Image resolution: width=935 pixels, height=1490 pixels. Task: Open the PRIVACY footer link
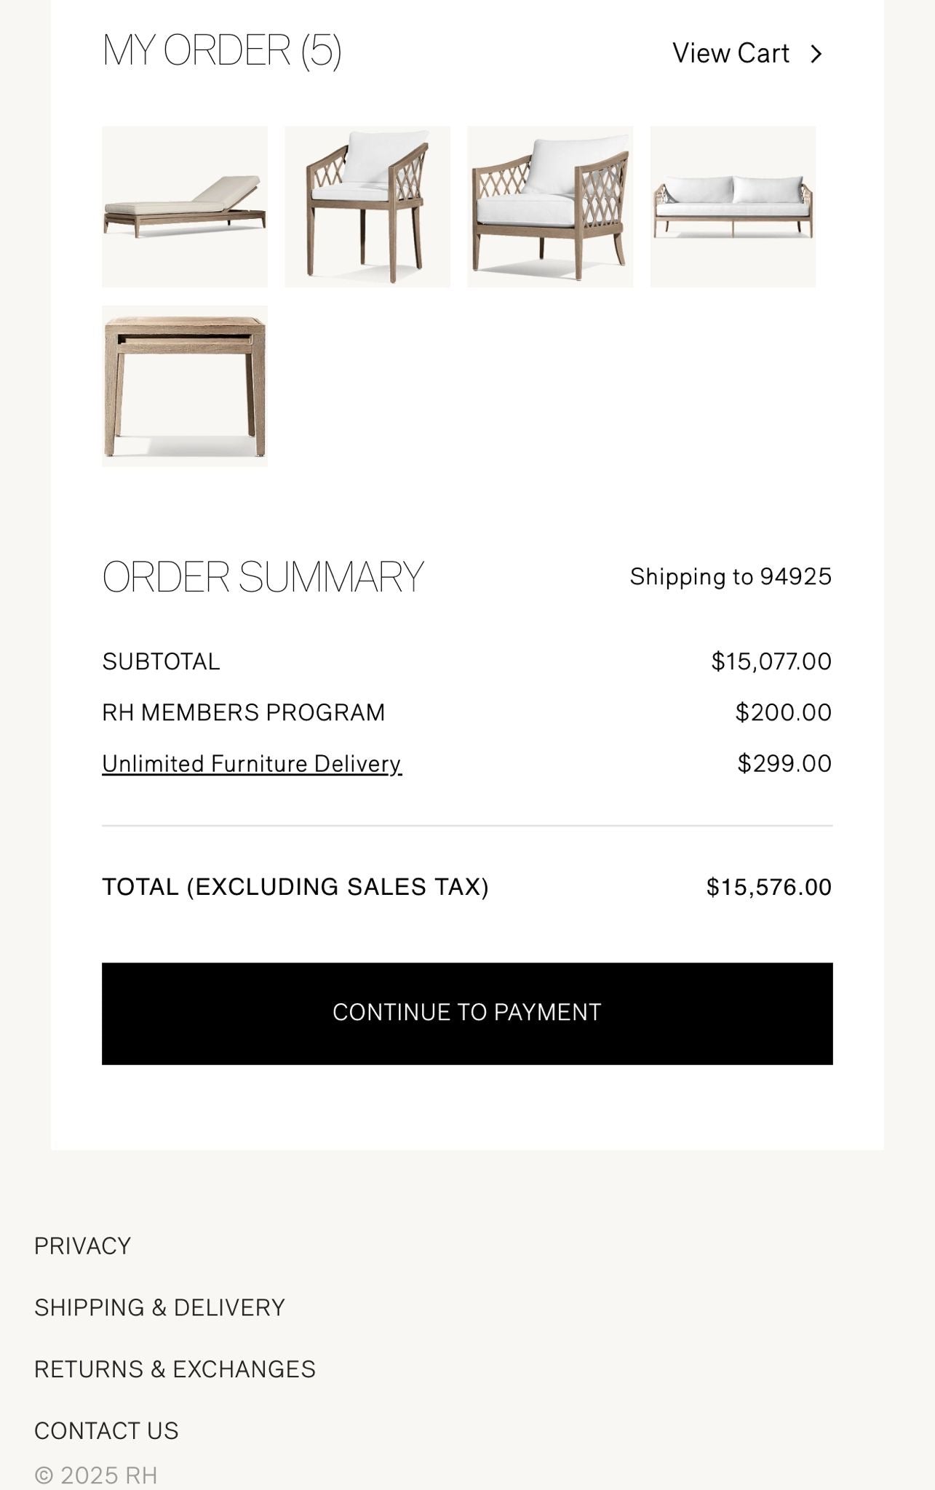(x=83, y=1246)
